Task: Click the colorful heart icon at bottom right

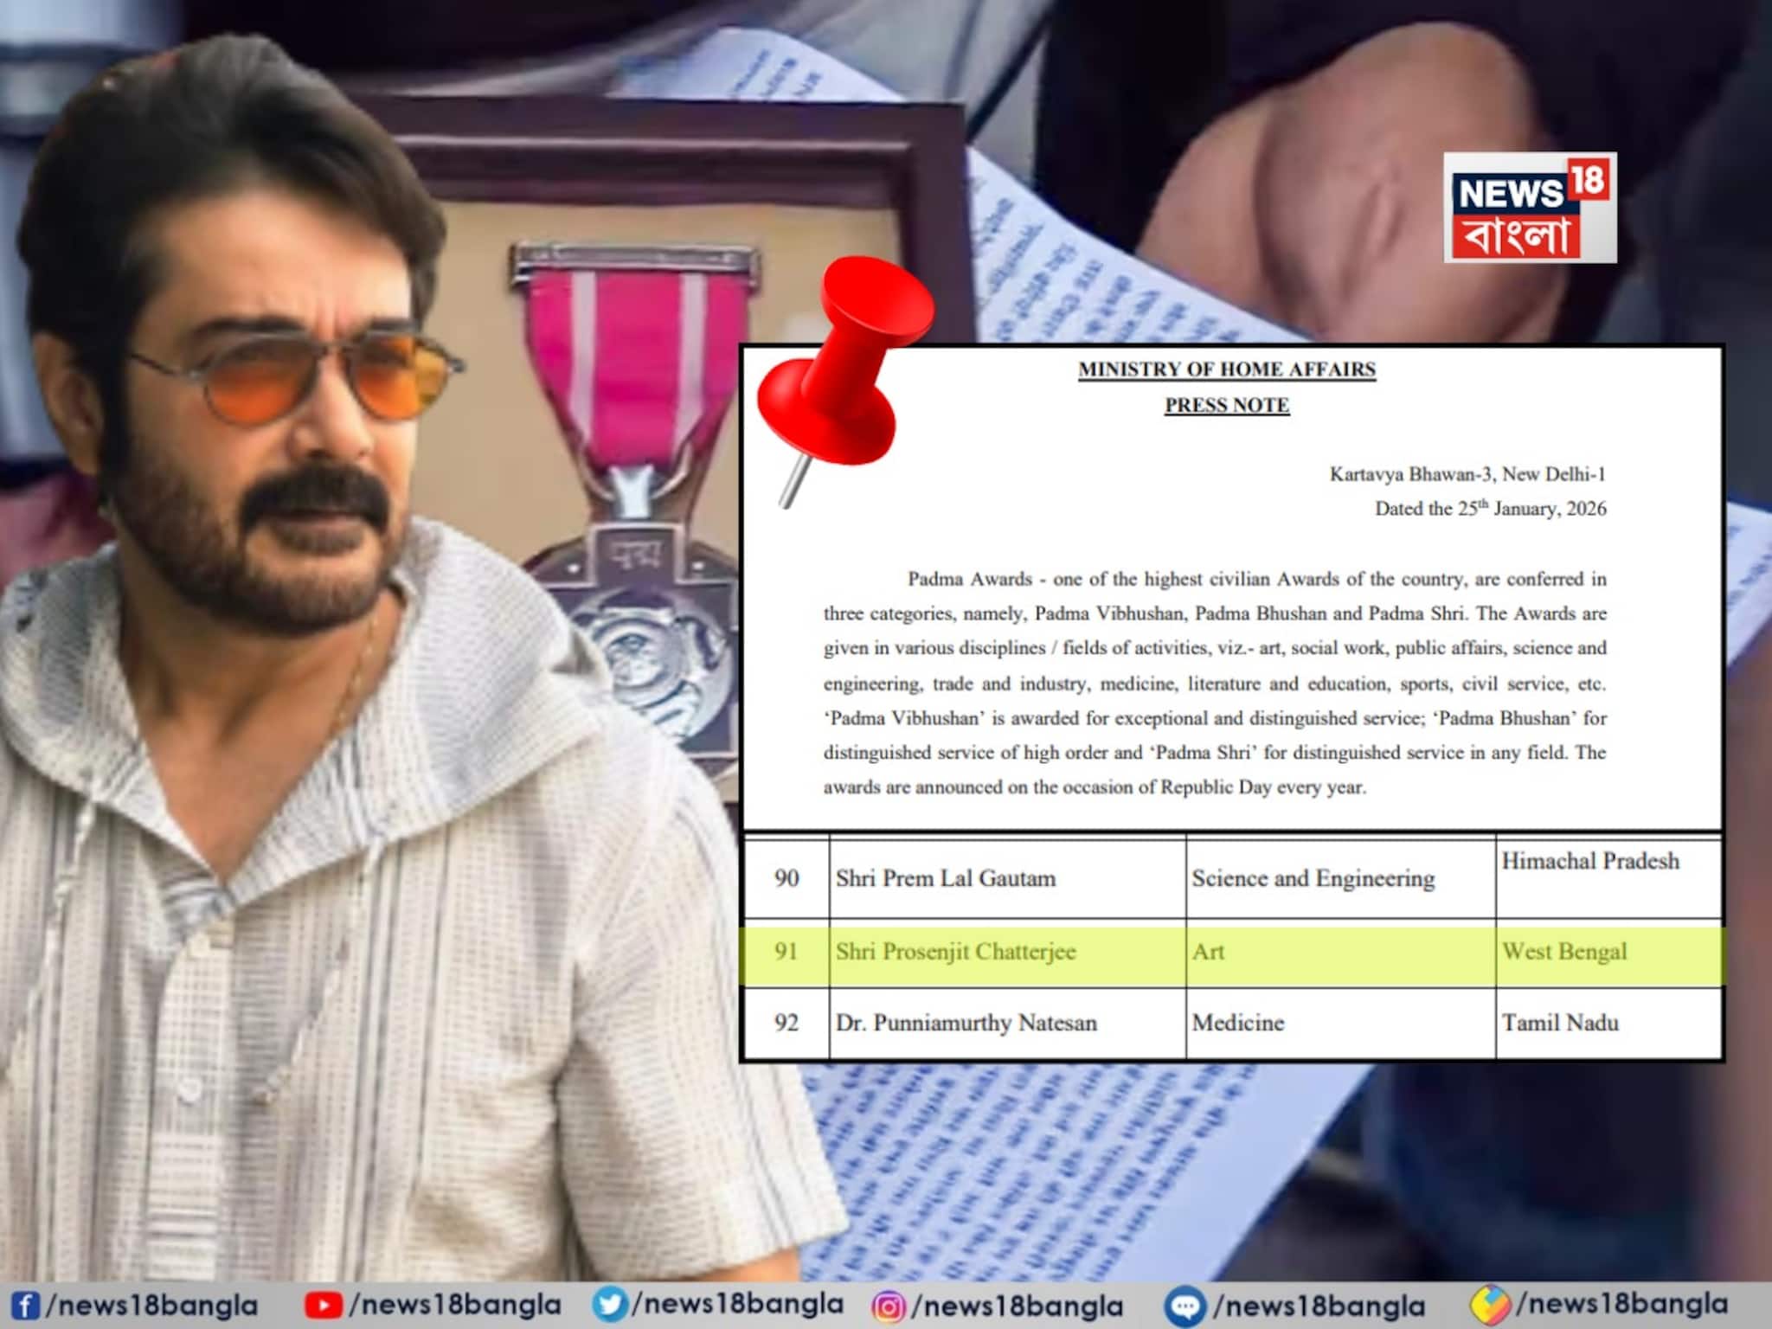Action: click(x=1490, y=1305)
